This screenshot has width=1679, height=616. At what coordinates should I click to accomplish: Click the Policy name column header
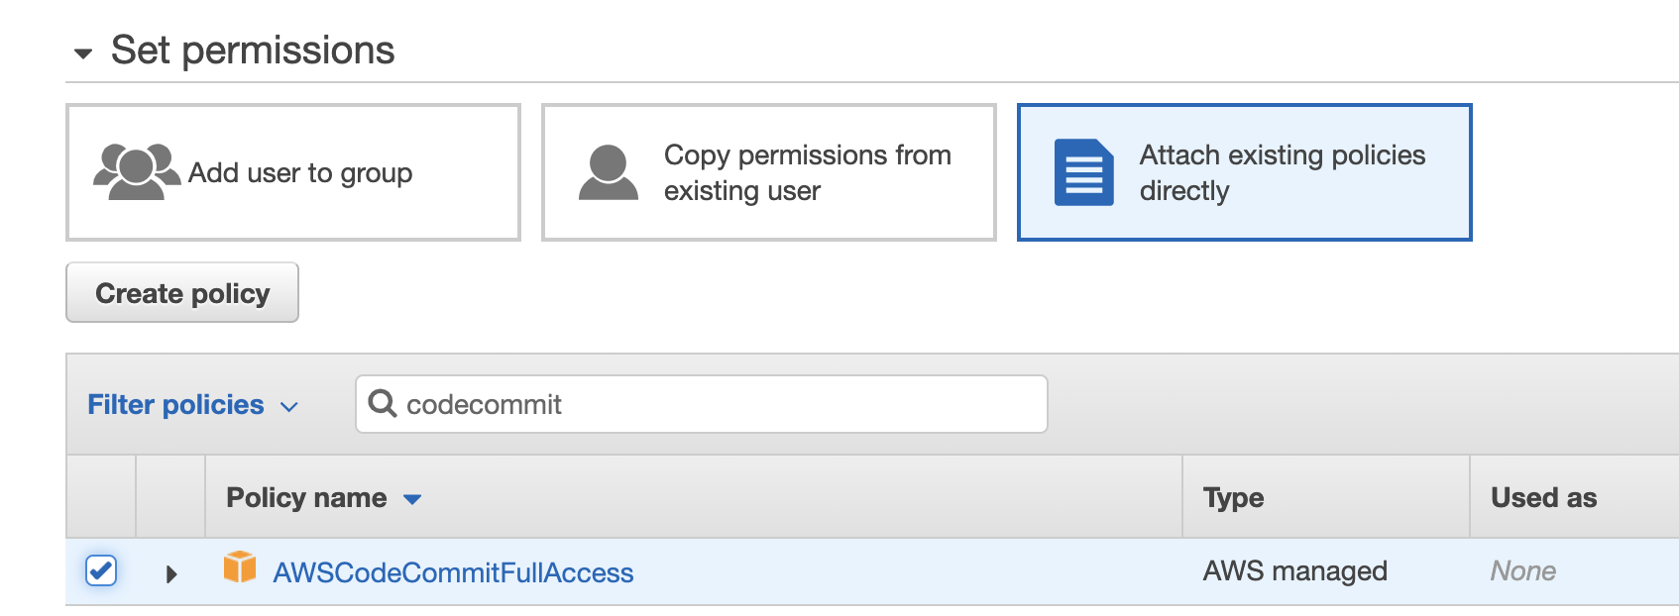click(x=306, y=497)
